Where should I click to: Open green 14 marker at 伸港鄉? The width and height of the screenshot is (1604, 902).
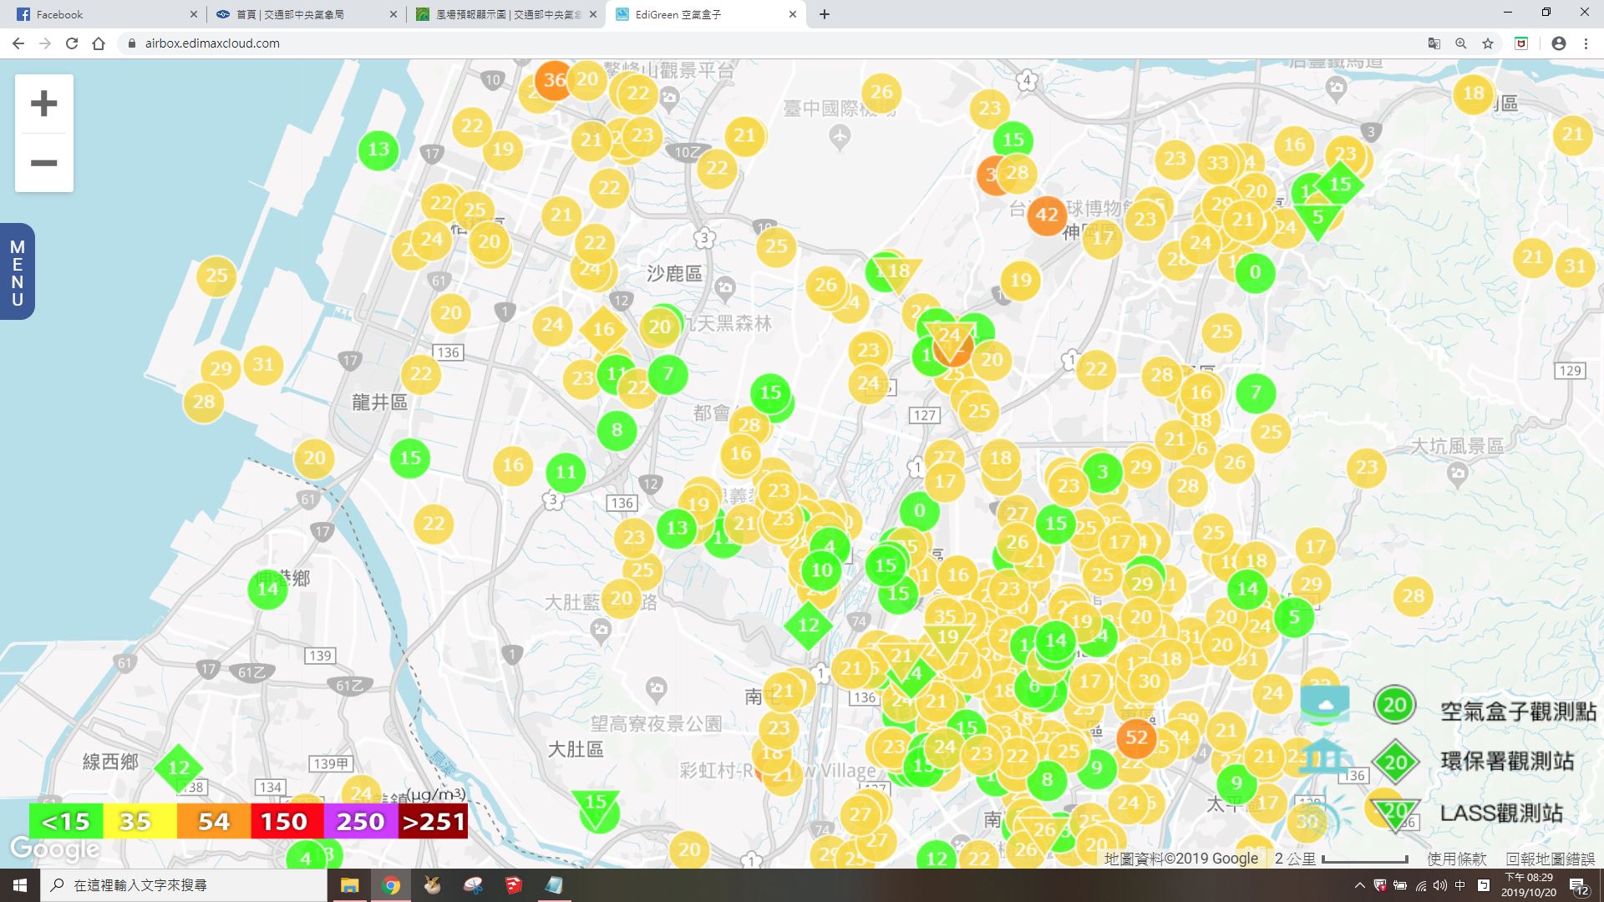click(267, 589)
